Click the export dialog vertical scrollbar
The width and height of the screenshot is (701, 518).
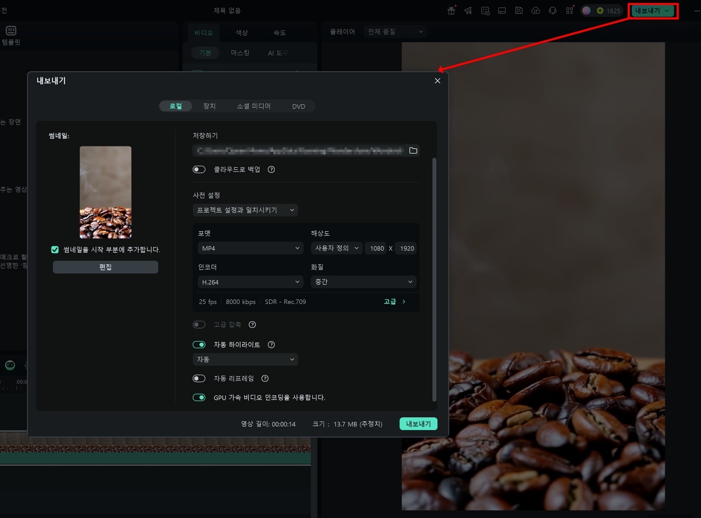pyautogui.click(x=434, y=280)
